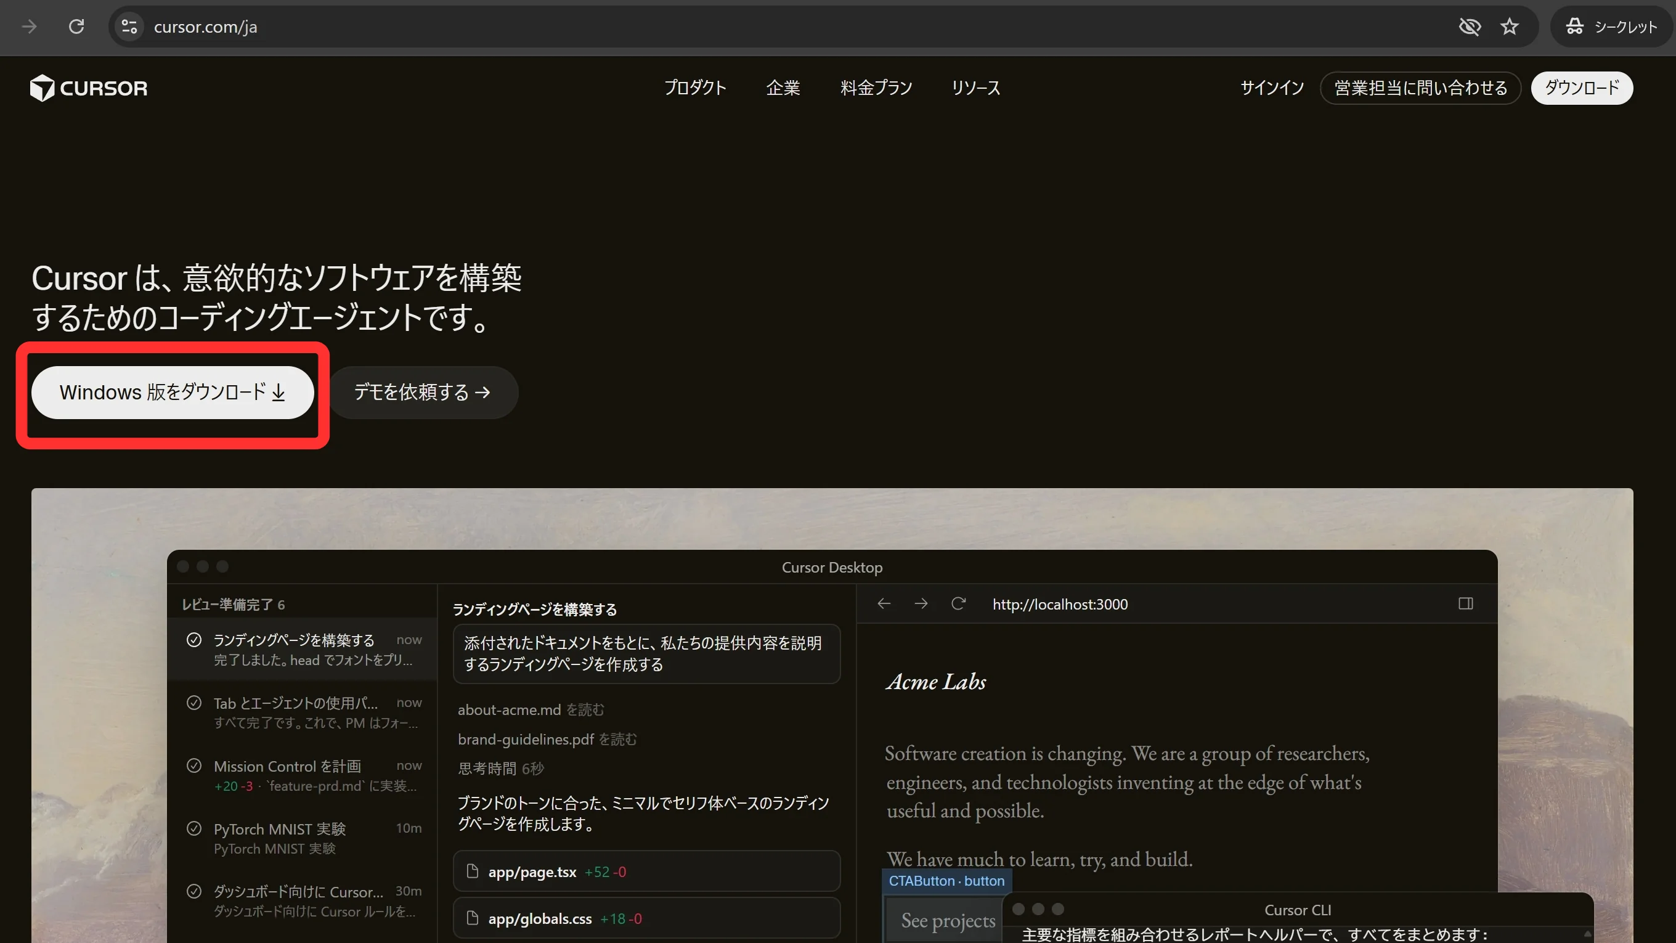Screen dimensions: 1676x943
Task: Select ダッシュボード向けに Cursor task row
Action: [x=303, y=900]
